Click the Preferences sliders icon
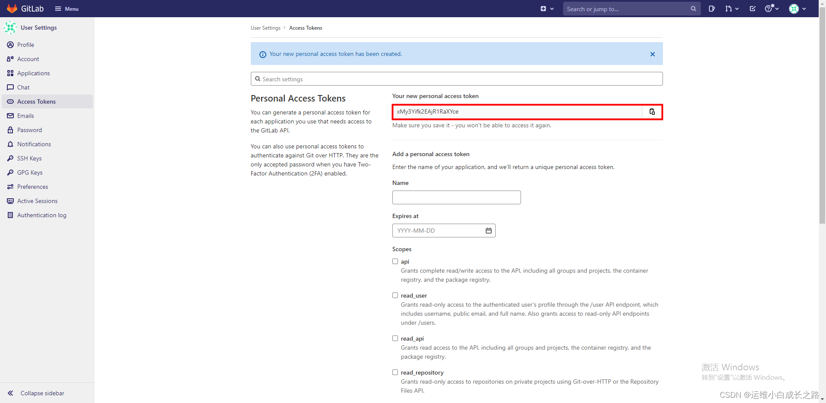 click(10, 187)
